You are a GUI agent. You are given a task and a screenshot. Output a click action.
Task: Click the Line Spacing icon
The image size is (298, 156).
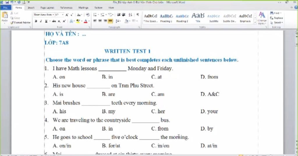point(118,21)
